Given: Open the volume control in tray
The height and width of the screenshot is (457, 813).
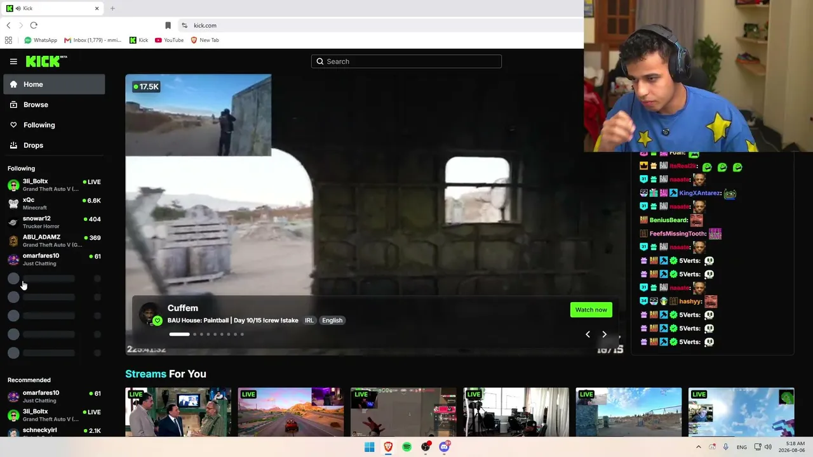Looking at the screenshot, I should (768, 447).
